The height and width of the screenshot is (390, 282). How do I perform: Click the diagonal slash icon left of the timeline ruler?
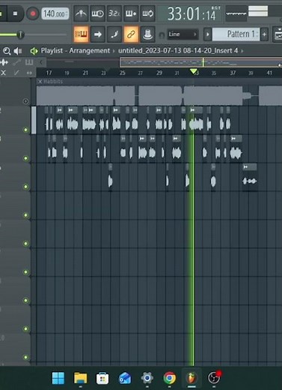pyautogui.click(x=16, y=73)
